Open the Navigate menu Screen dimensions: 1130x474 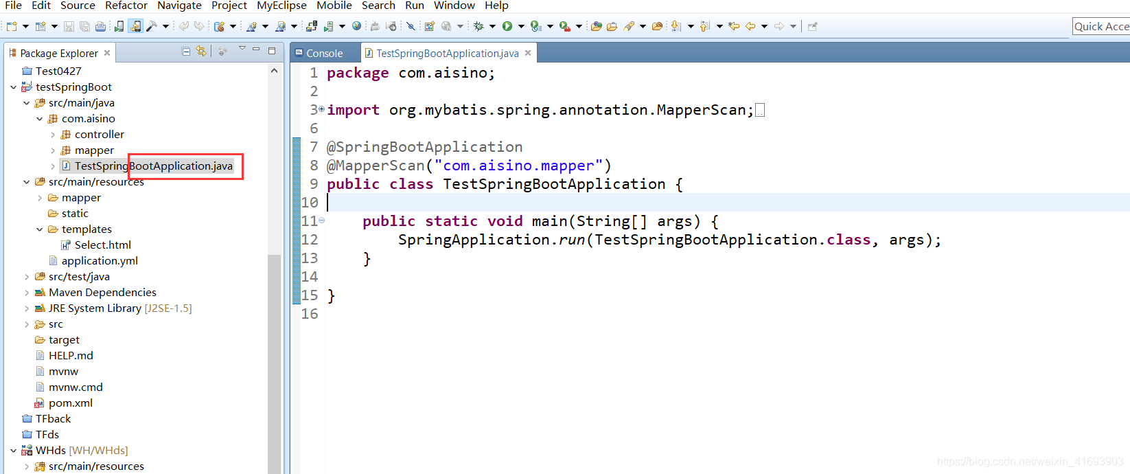coord(179,5)
